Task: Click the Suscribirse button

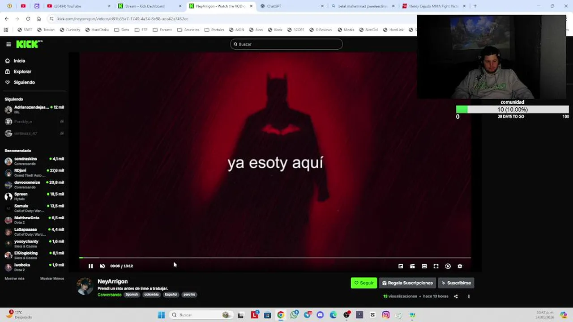Action: coord(456,283)
